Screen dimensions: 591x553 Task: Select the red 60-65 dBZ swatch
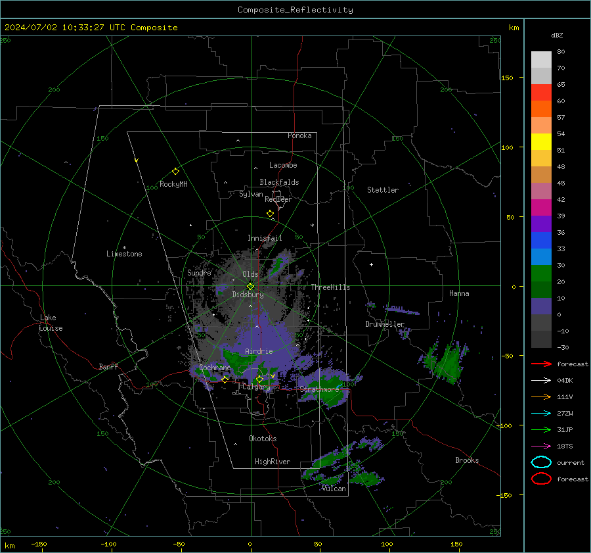(541, 93)
